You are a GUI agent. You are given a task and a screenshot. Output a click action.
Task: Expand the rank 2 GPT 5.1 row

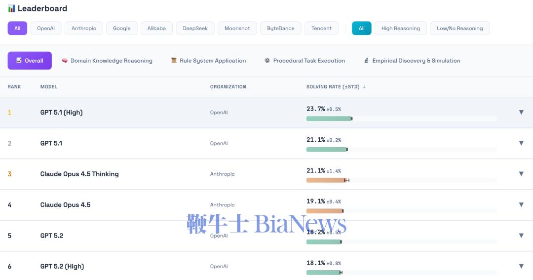pos(521,143)
